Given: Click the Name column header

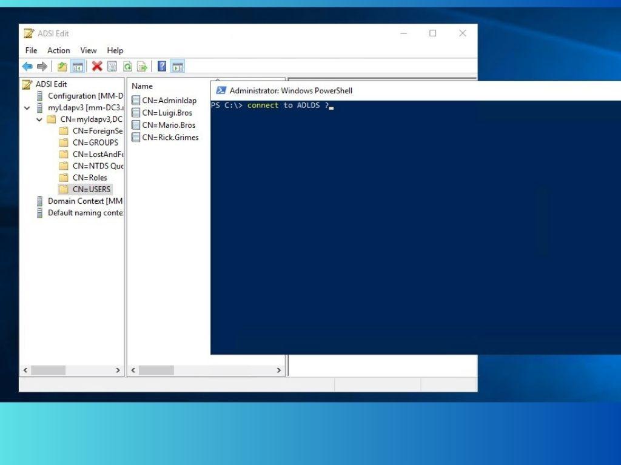Looking at the screenshot, I should (x=142, y=86).
